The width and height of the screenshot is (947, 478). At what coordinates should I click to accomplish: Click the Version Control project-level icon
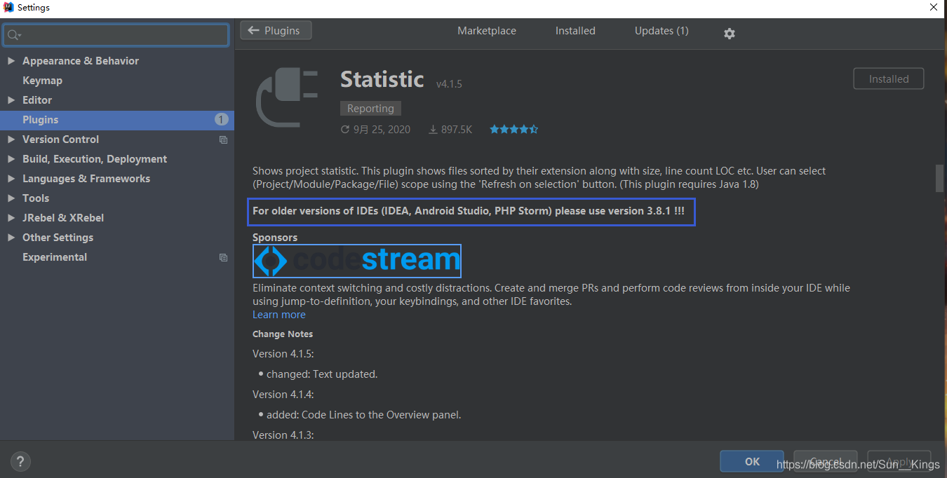(x=223, y=139)
